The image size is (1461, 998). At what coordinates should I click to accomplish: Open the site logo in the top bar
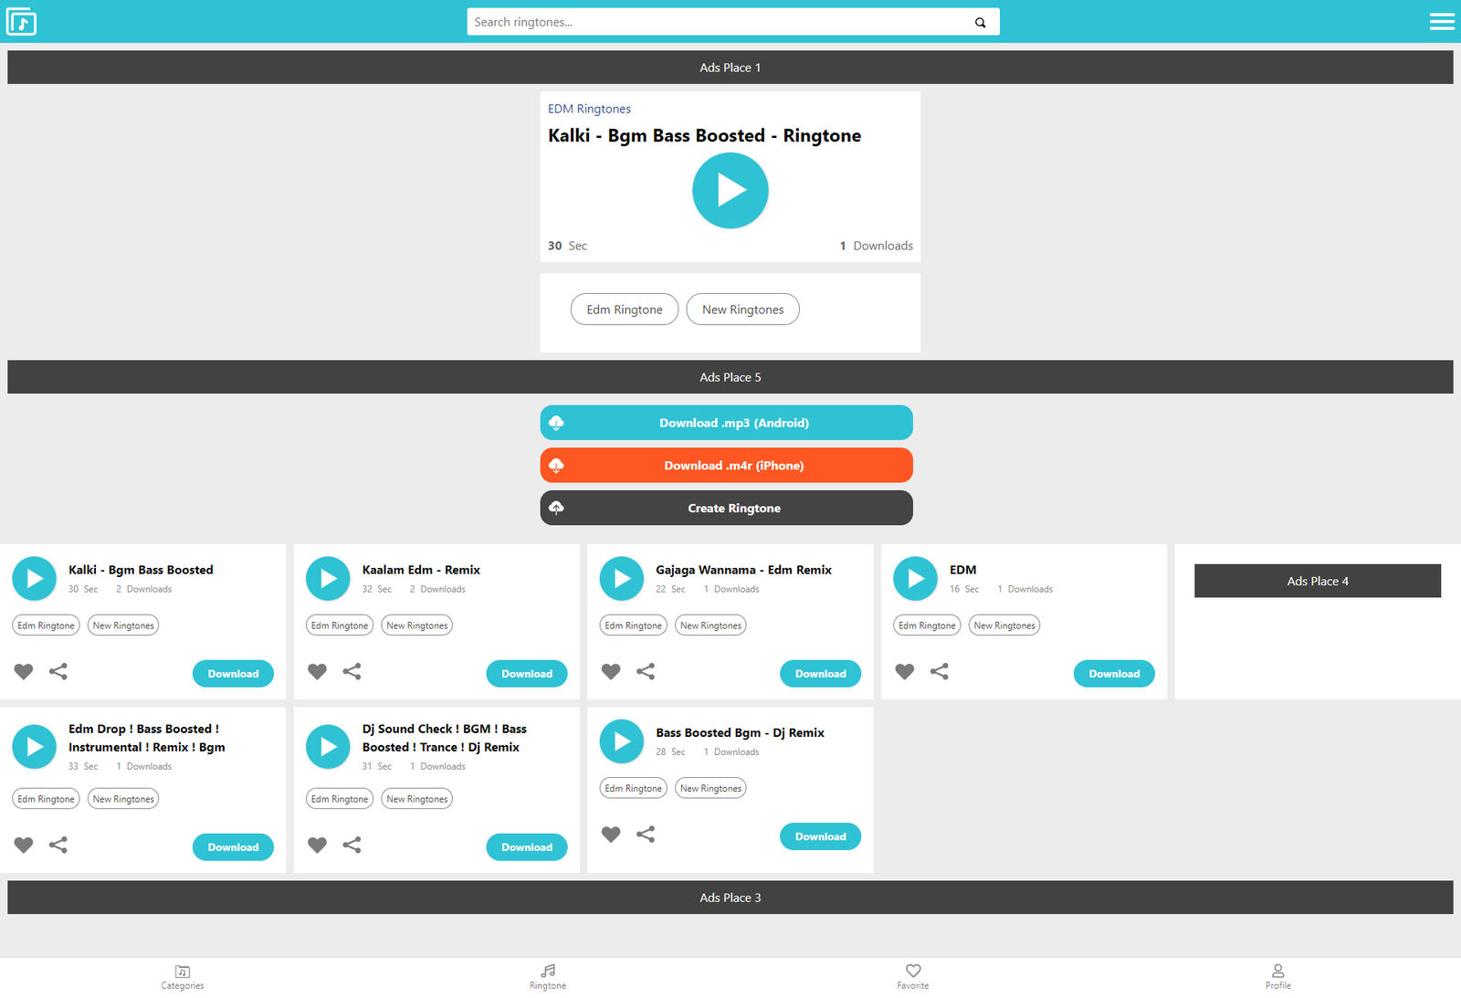(x=21, y=21)
